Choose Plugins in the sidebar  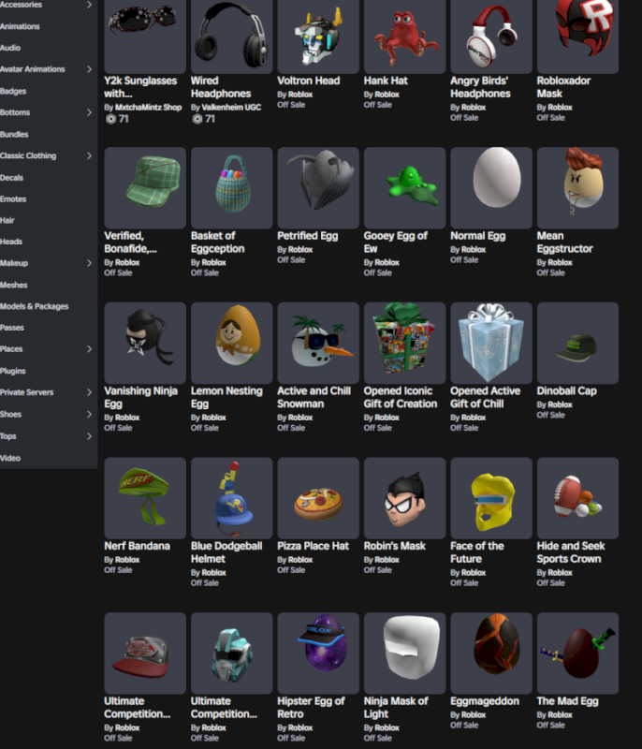pos(13,371)
